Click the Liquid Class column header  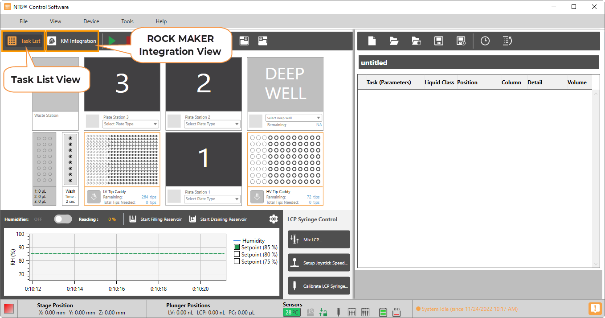click(x=439, y=83)
